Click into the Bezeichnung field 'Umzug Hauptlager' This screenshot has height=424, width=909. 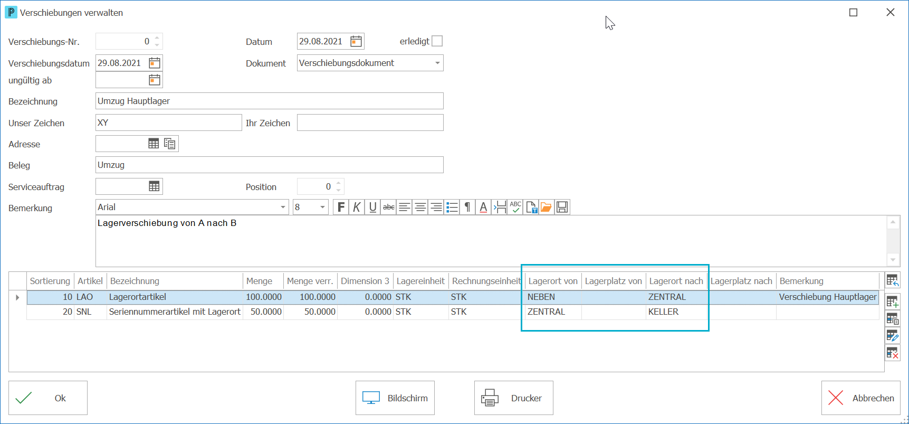pos(270,101)
